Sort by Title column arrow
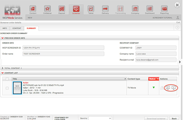Image resolution: width=186 pixels, height=120 pixels. point(125,79)
